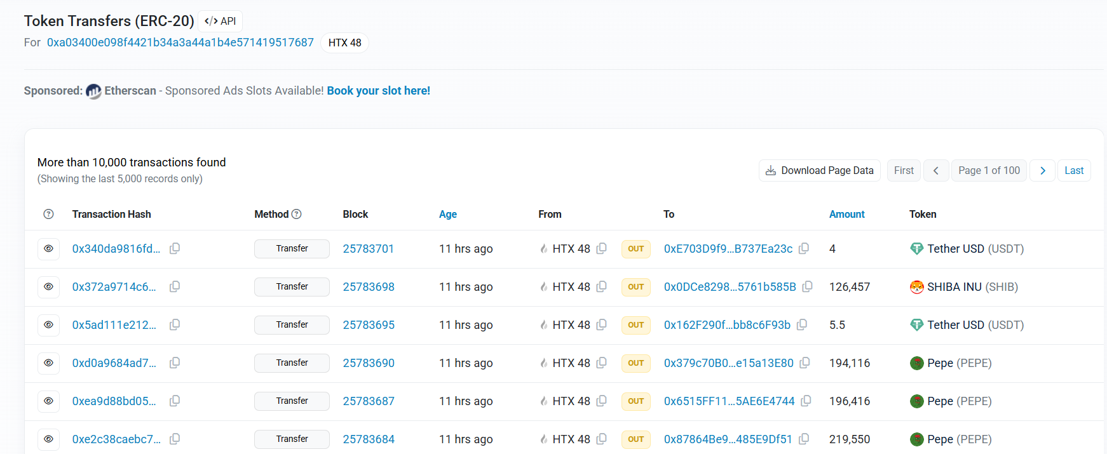
Task: Open block 25783695
Action: tap(369, 325)
